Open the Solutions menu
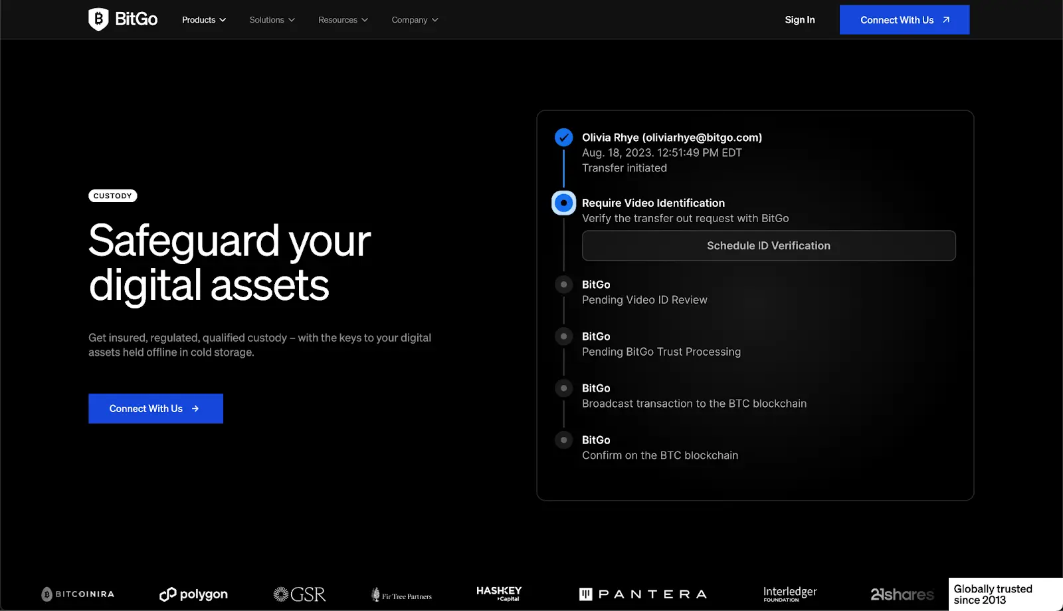The width and height of the screenshot is (1063, 611). click(272, 20)
